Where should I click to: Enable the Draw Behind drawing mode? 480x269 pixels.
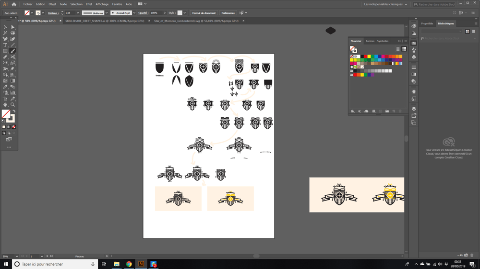[x=9, y=133]
